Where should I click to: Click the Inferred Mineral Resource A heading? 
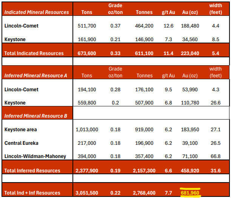tap(35, 75)
